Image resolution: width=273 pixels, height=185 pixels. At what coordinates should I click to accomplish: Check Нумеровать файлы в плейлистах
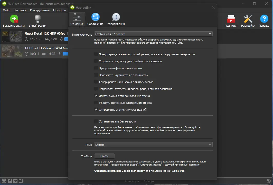[x=96, y=68]
